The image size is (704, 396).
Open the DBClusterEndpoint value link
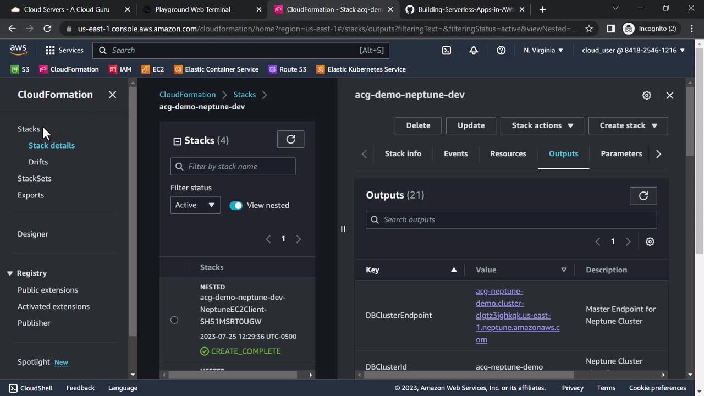518,315
